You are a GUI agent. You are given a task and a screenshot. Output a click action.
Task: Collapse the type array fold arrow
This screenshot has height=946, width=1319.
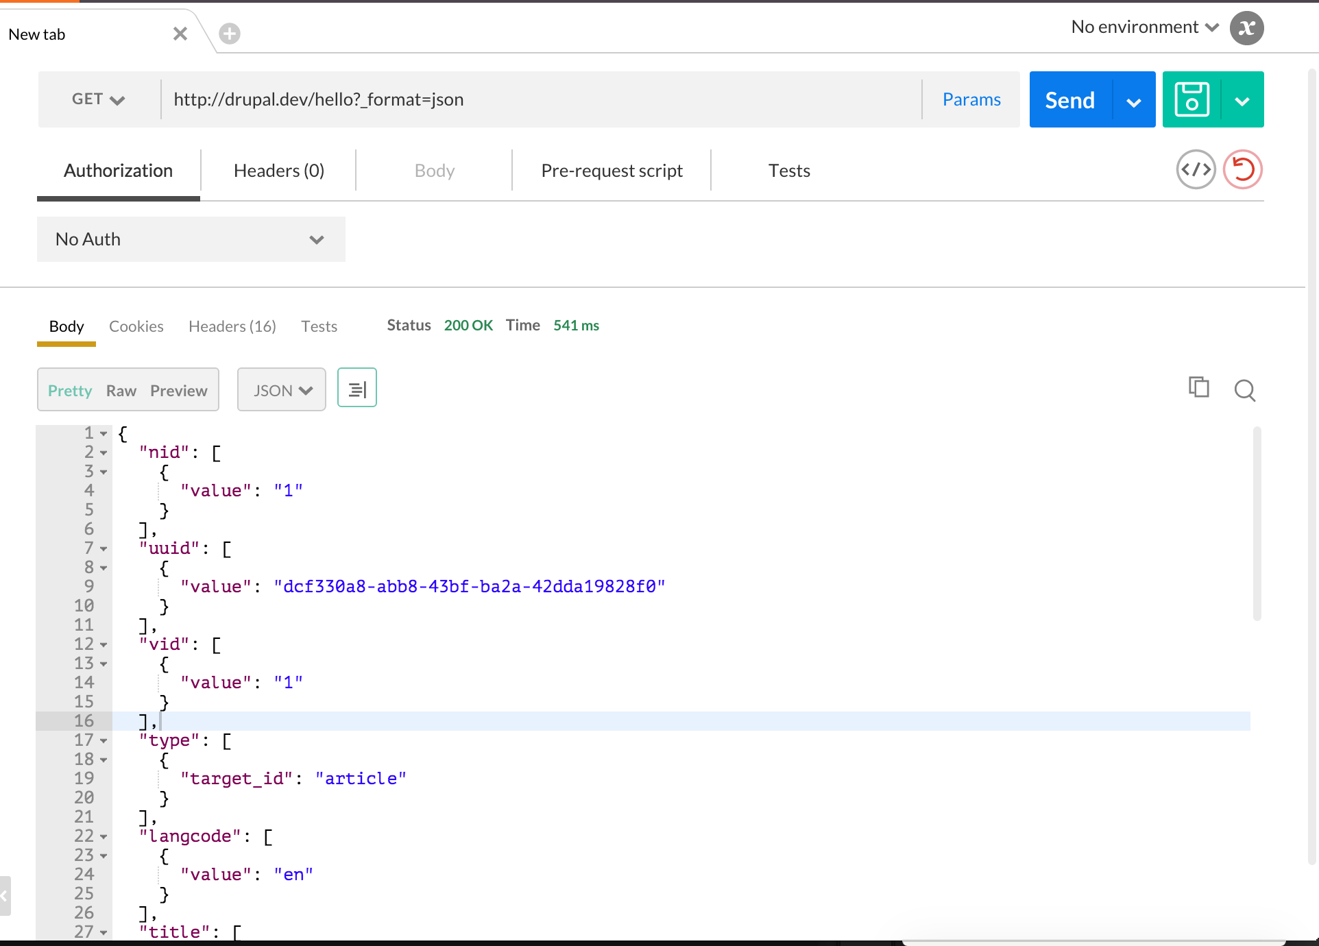pyautogui.click(x=104, y=741)
